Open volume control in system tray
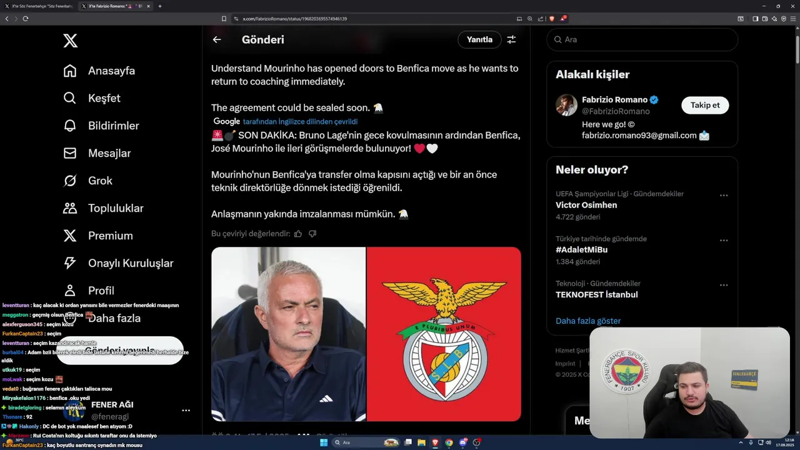Viewport: 800px width, 450px height. (x=768, y=442)
